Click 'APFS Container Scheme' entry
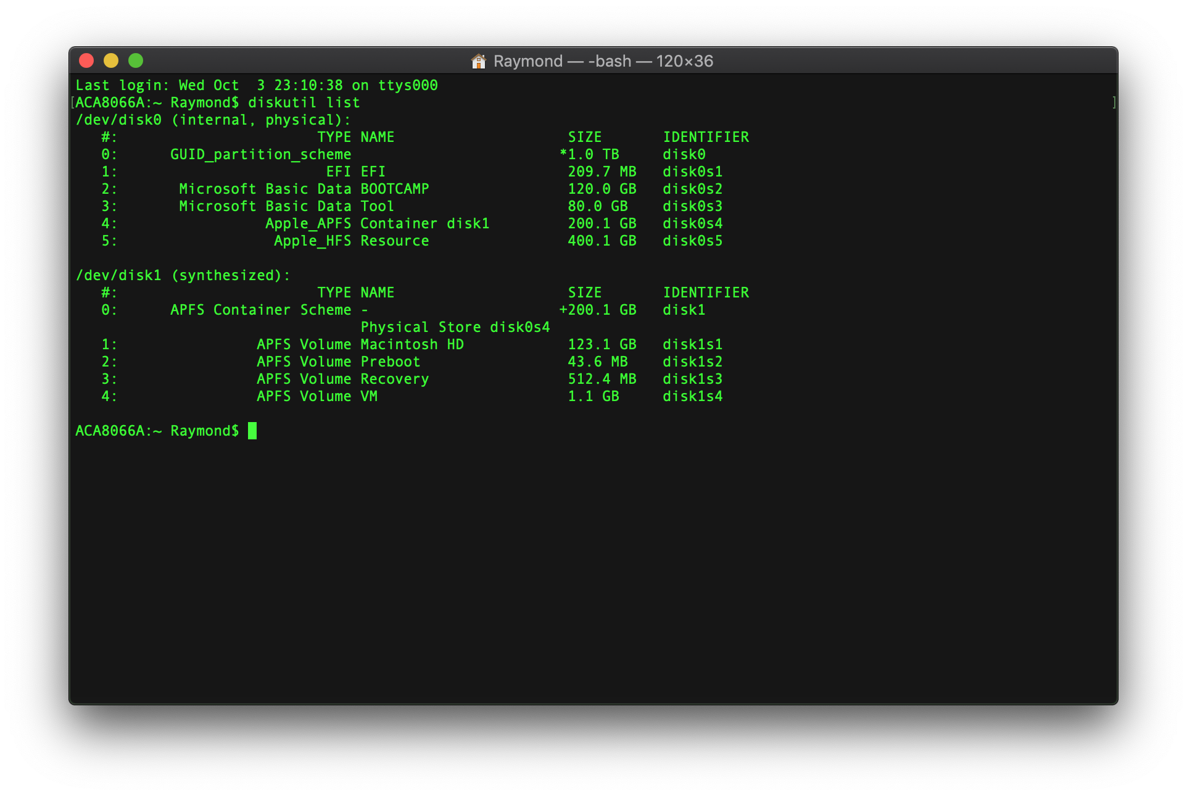 pyautogui.click(x=261, y=310)
